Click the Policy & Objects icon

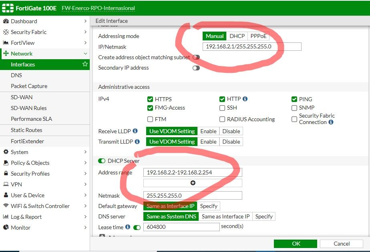click(x=6, y=163)
